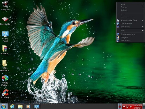Viewport: 145px width, 109px height.
Task: Open the Windows Start button
Action: 4,106
